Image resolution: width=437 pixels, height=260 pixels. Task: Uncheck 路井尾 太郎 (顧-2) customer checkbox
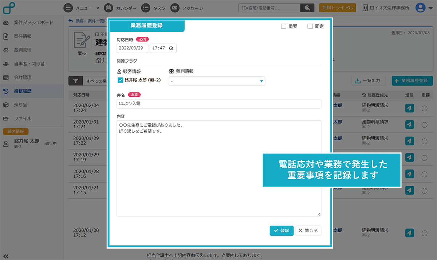[x=121, y=80]
